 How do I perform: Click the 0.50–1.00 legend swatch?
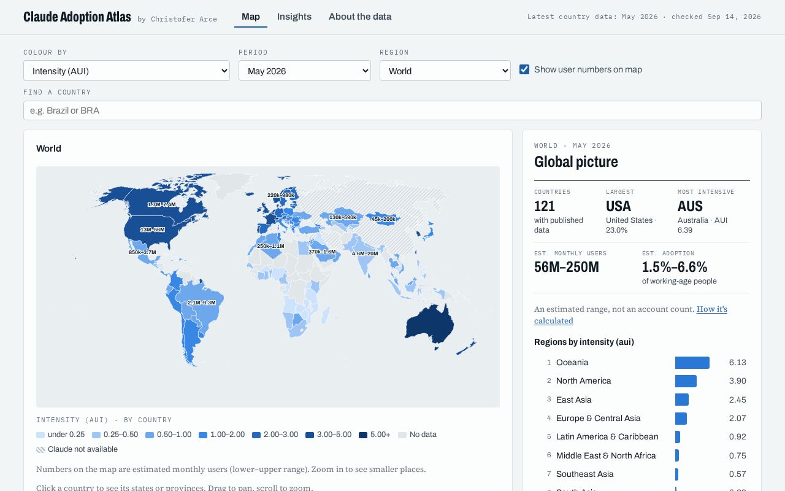coord(150,435)
